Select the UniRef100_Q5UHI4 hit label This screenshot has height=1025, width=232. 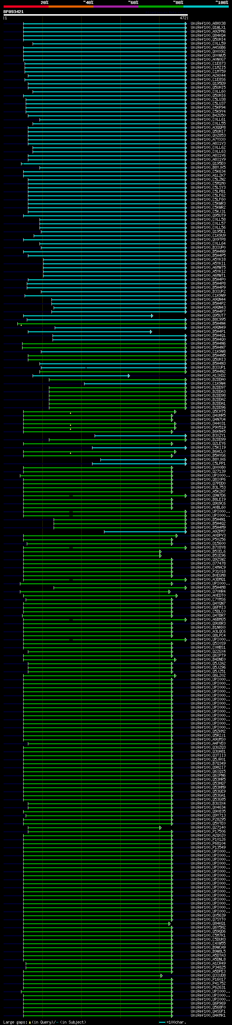pos(208,39)
